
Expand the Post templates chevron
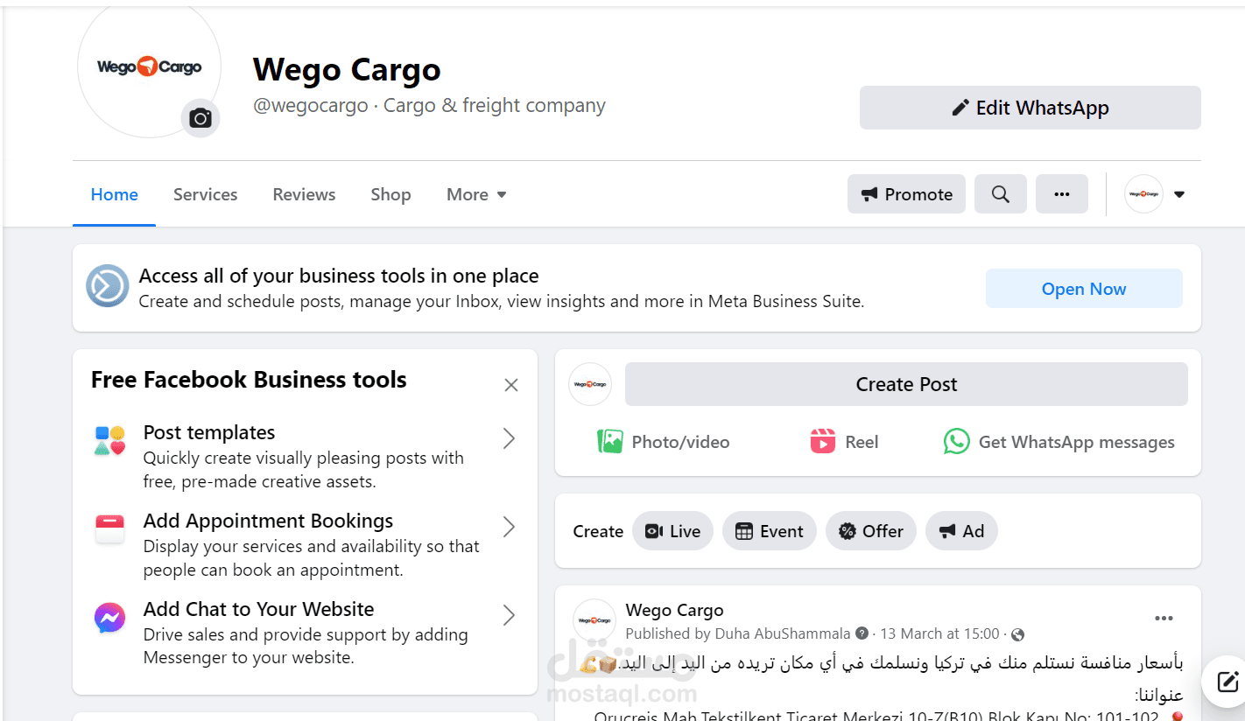(509, 438)
